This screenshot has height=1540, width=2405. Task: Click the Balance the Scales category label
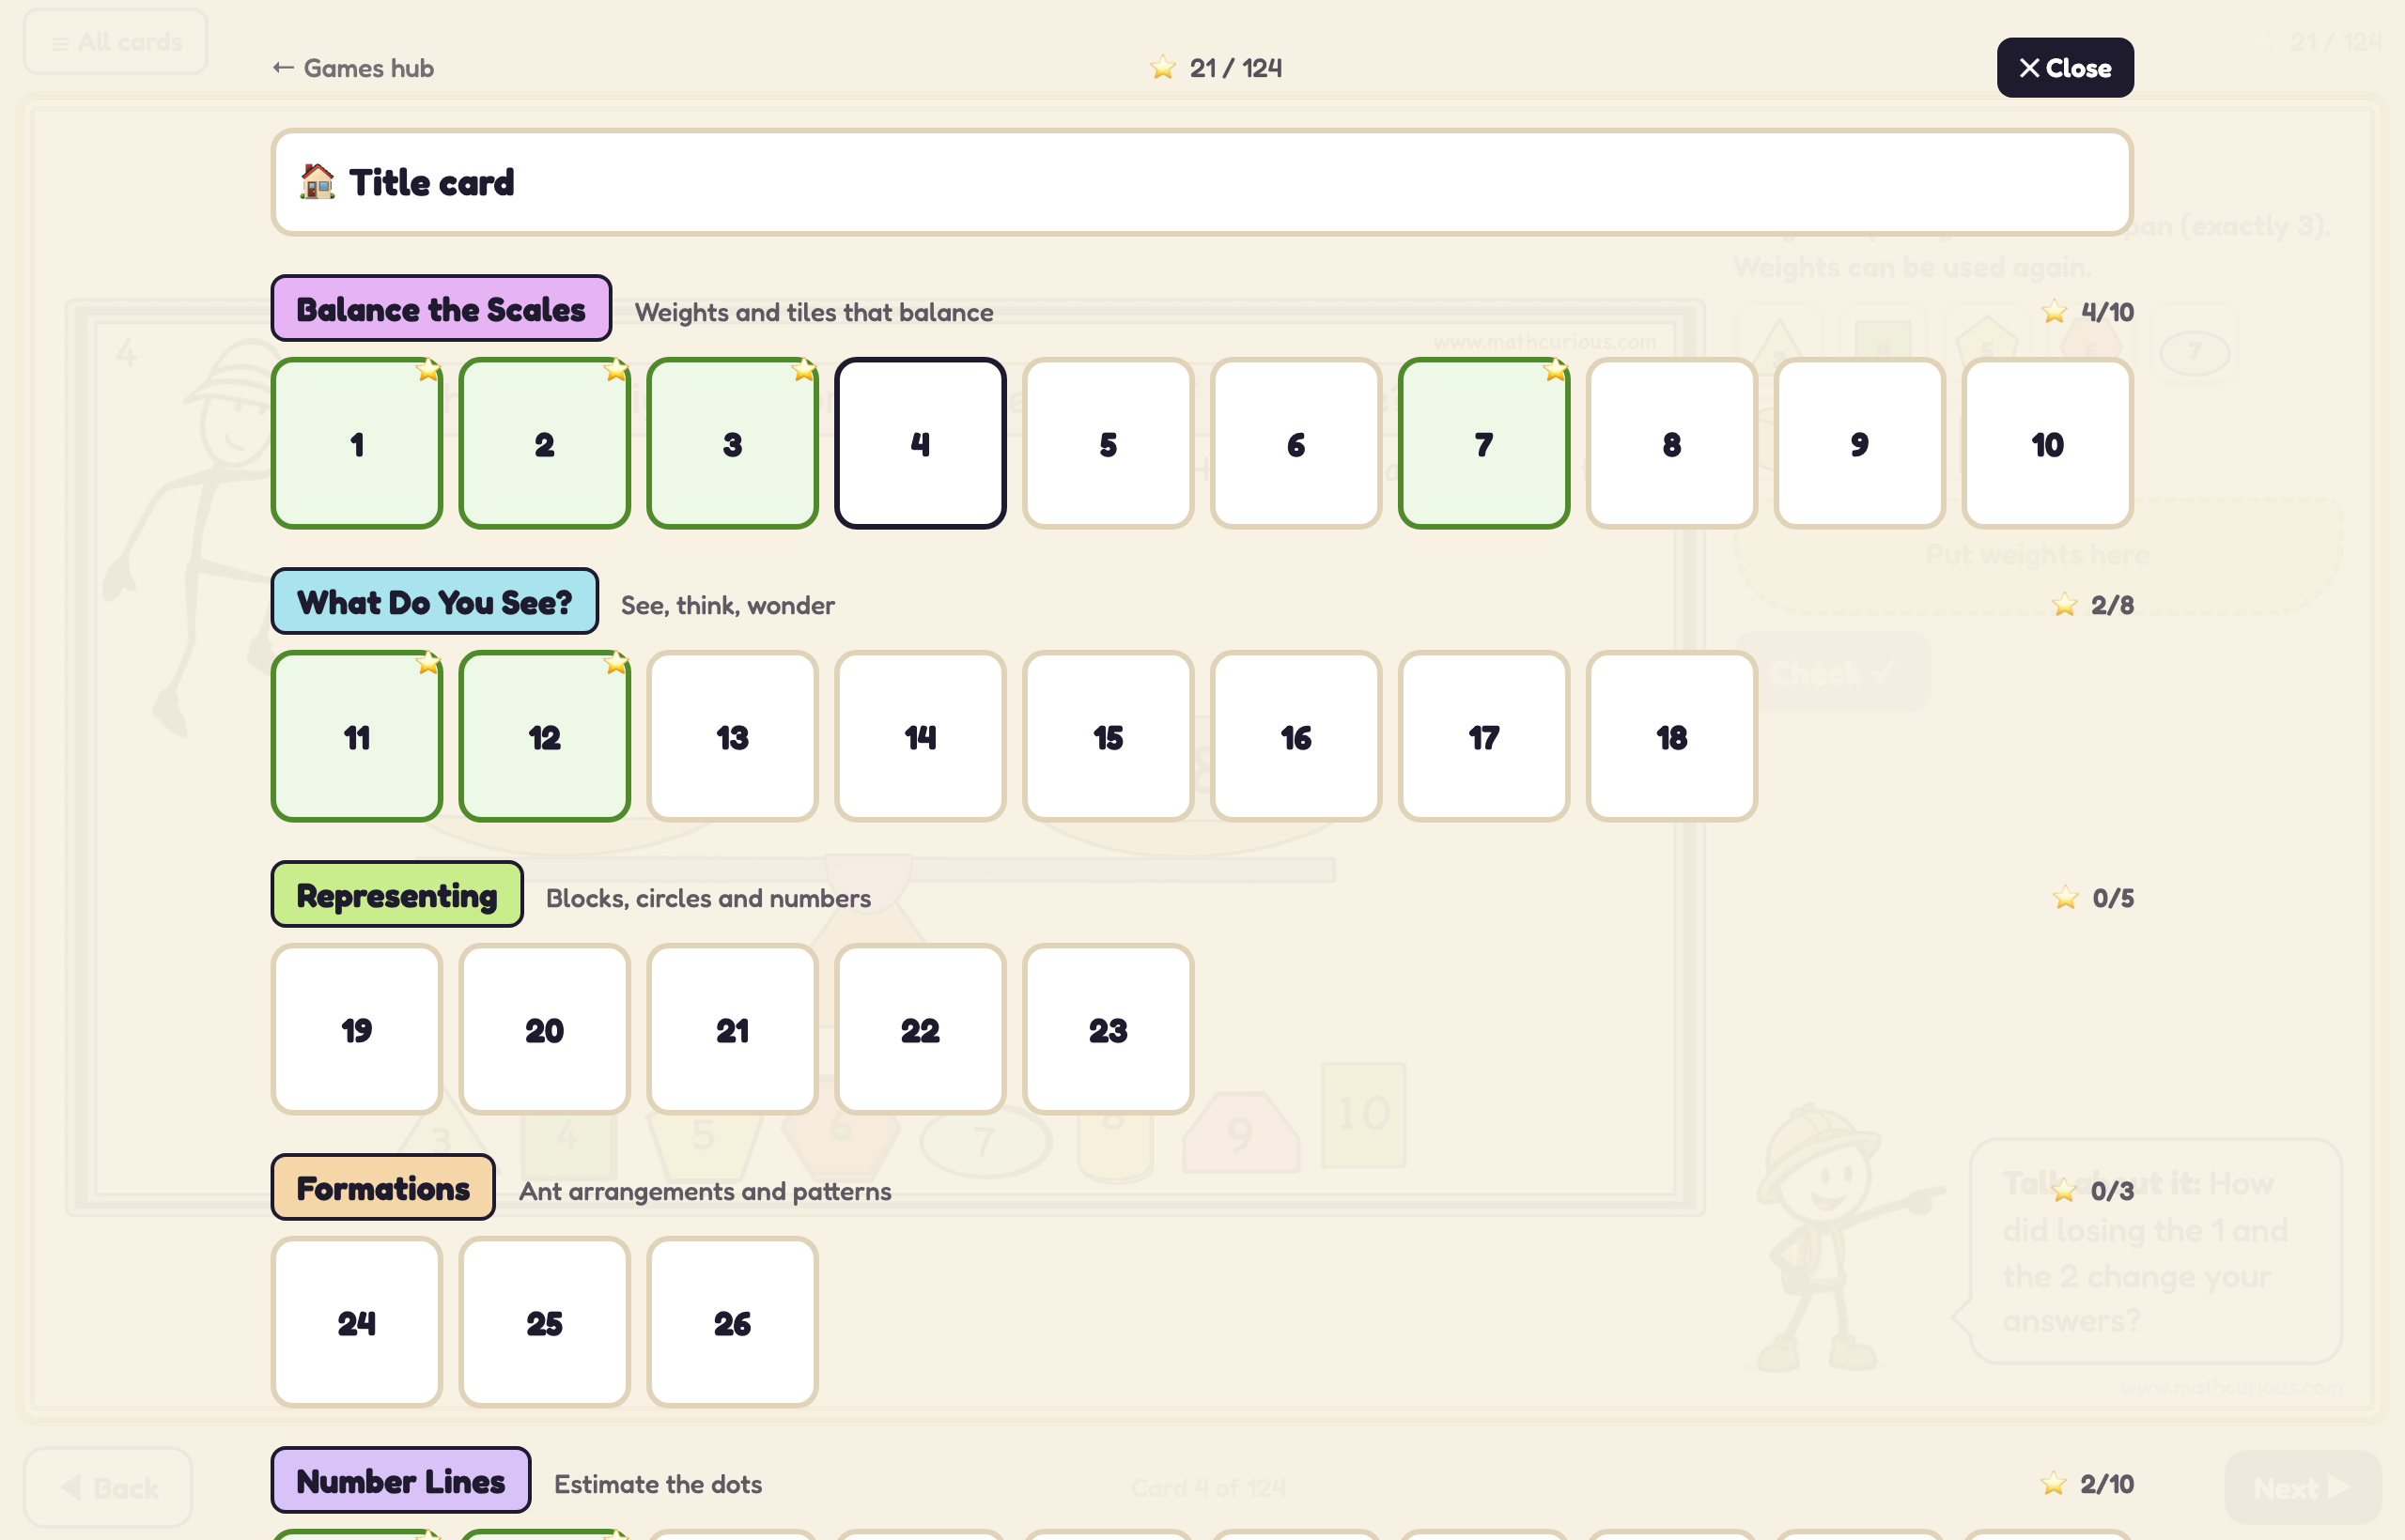[x=442, y=309]
